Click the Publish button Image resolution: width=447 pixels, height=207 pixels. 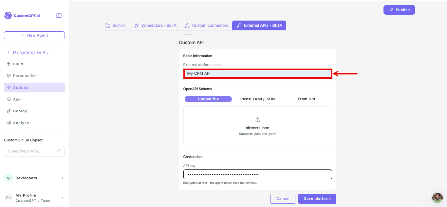coord(399,10)
